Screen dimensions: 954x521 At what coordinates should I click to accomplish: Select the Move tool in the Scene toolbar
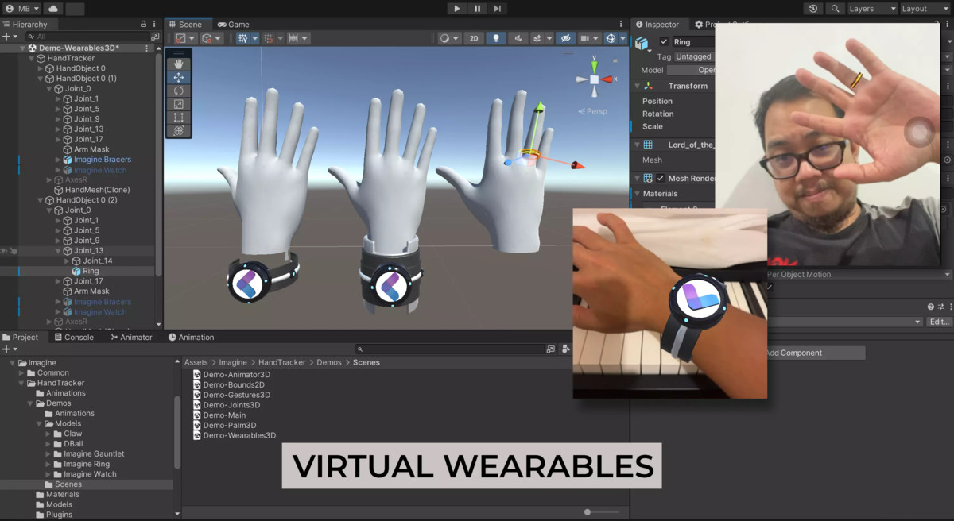coord(178,78)
